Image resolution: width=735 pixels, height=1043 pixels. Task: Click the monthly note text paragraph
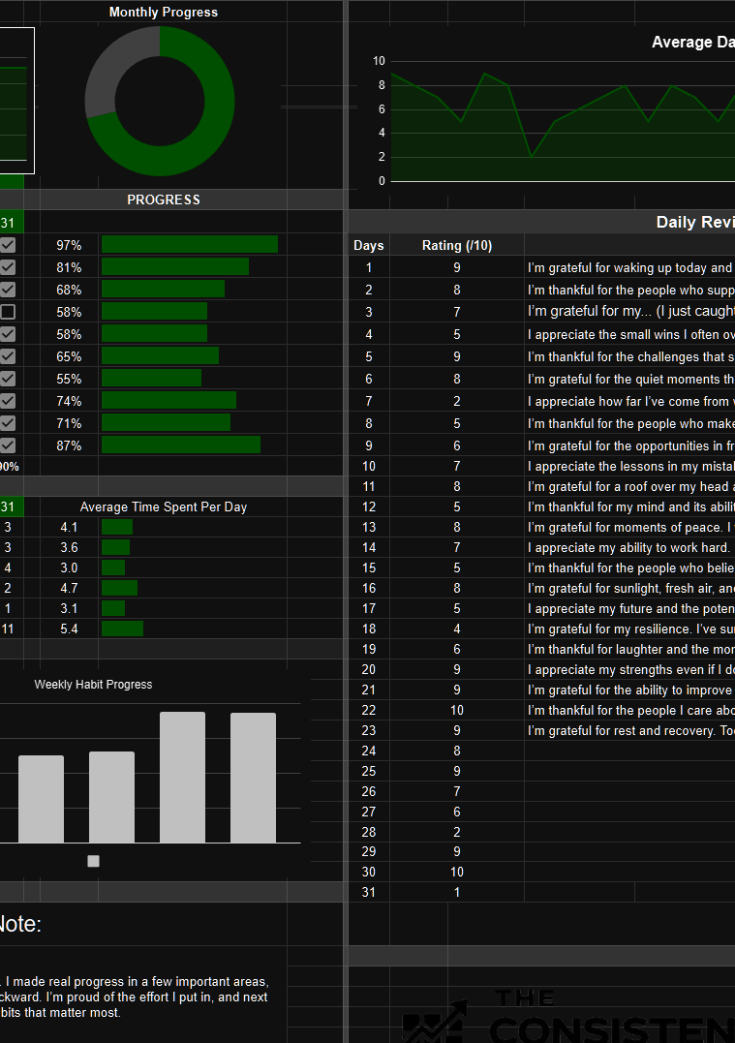click(x=136, y=997)
